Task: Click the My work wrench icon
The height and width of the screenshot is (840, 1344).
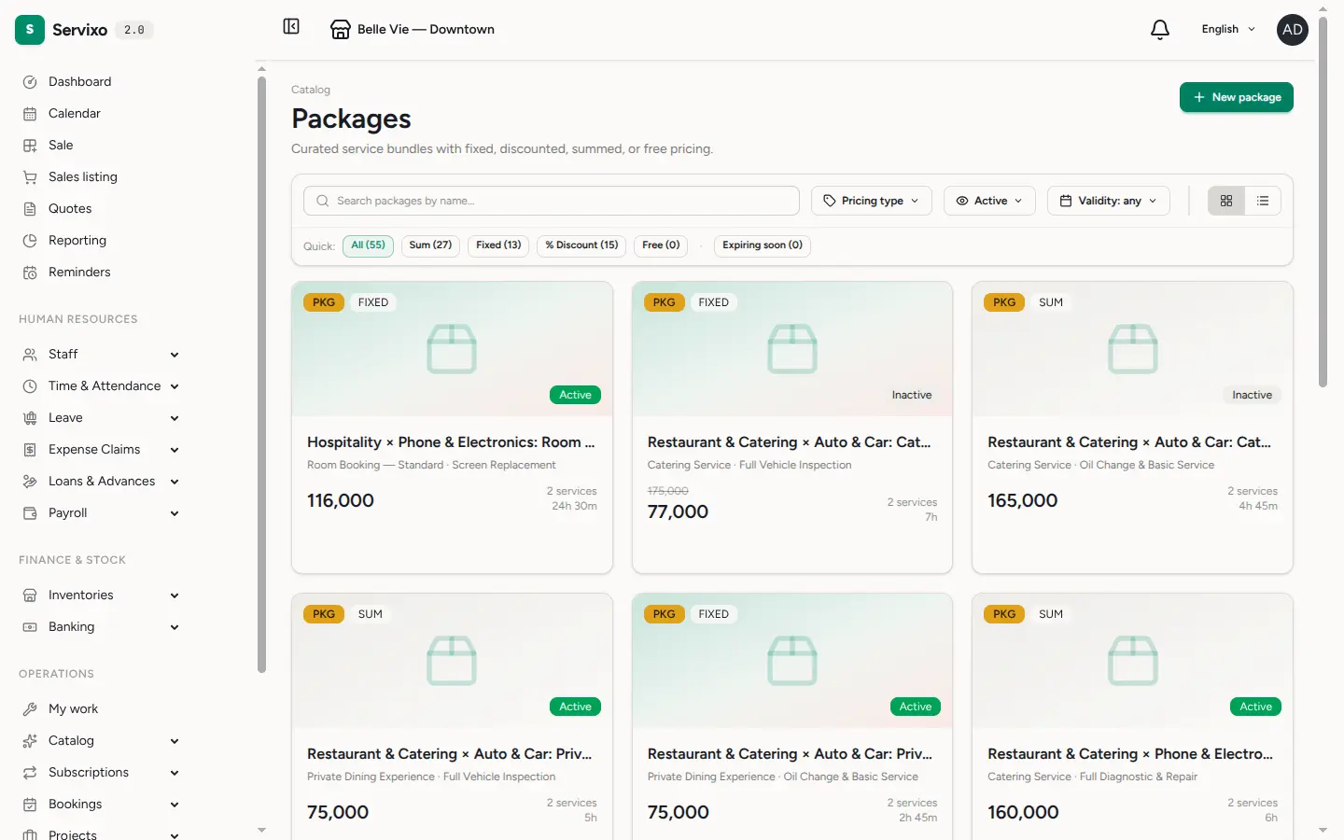Action: coord(30,709)
